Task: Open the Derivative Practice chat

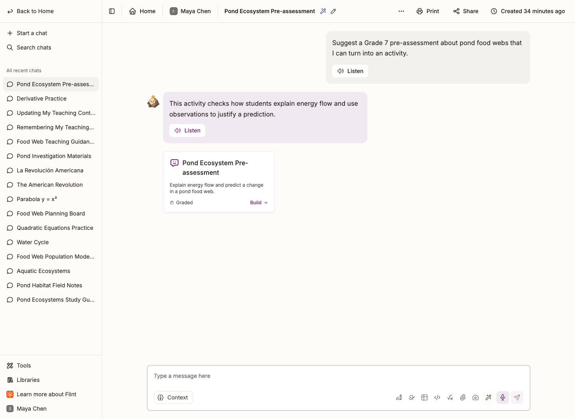Action: coord(51,99)
